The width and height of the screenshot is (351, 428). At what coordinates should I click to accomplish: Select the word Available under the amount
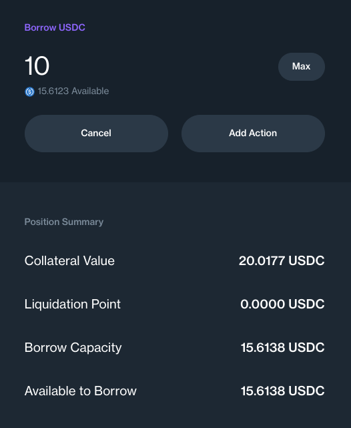(x=90, y=91)
